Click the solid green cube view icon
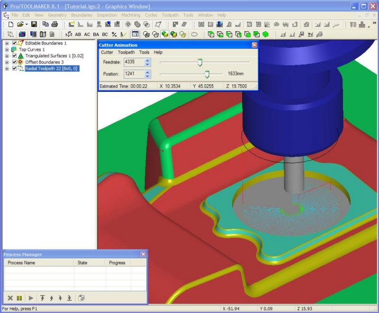The image size is (379, 313). tap(265, 34)
